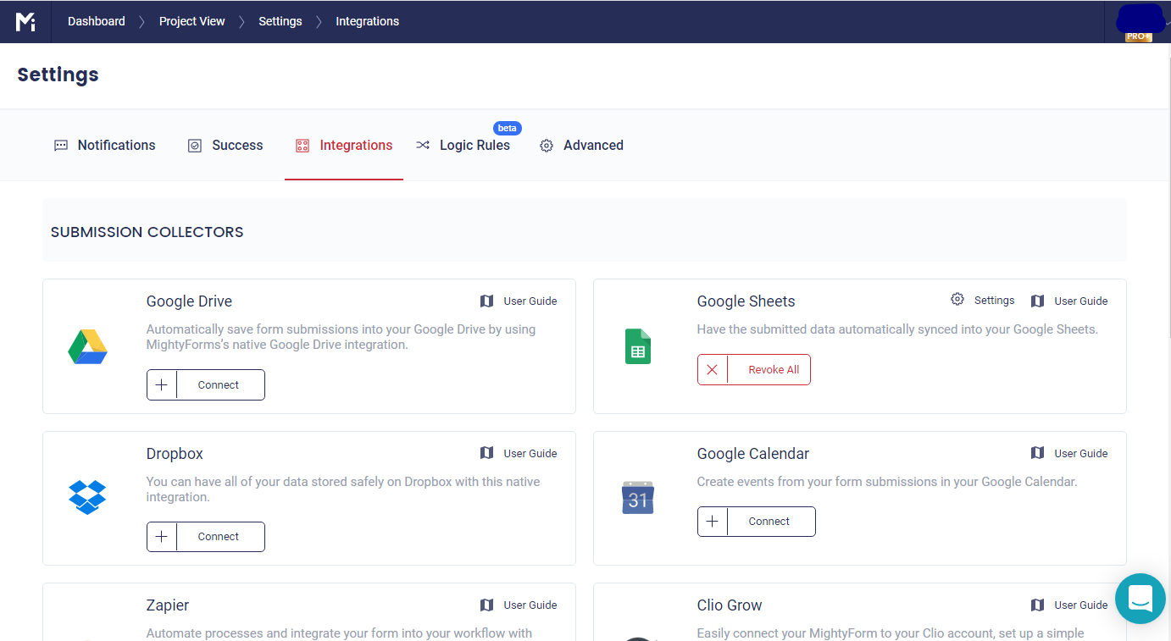Select the Google Drive icon
This screenshot has height=641, width=1171.
point(87,345)
